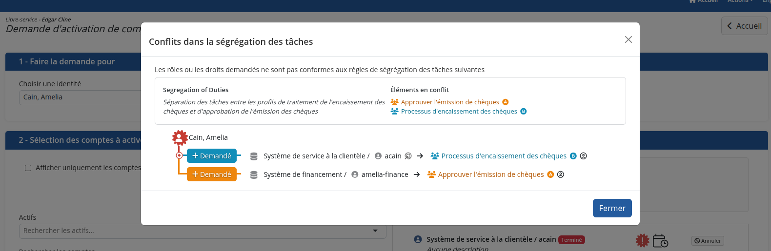Click the Annuler button in background page

708,241
